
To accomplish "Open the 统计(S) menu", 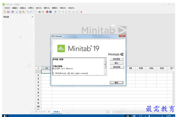I will (x=39, y=8).
